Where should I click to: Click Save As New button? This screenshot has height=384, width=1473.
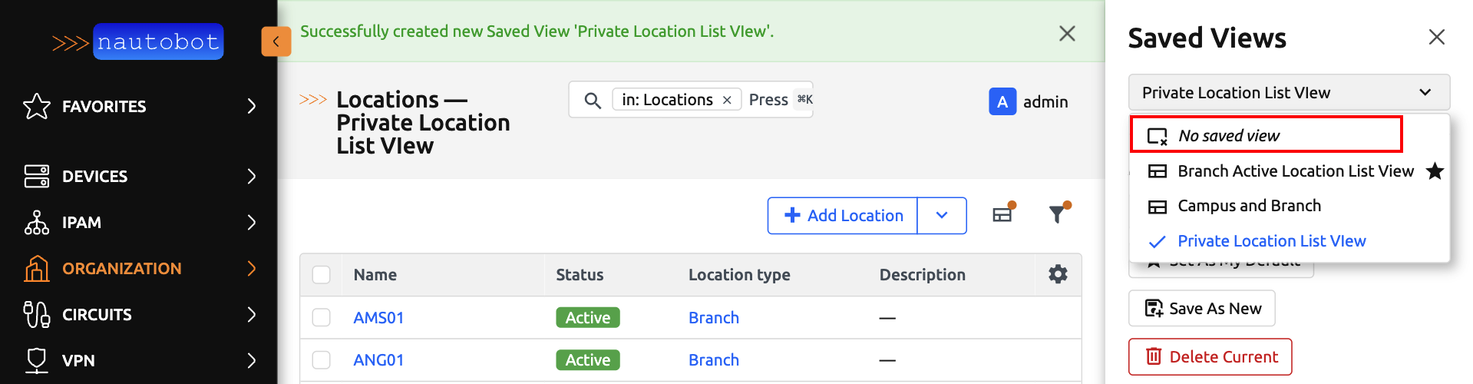pyautogui.click(x=1201, y=308)
